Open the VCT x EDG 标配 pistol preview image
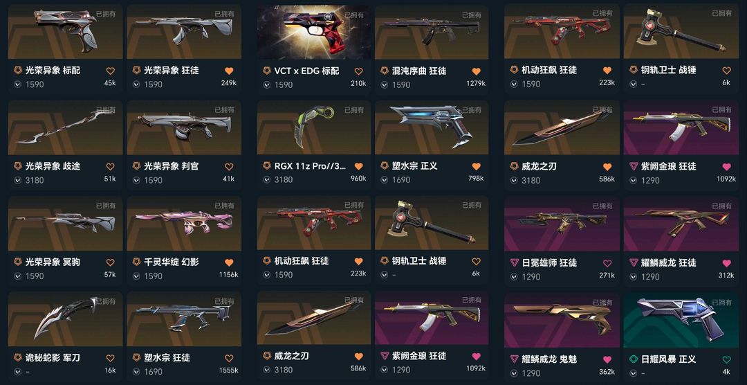 [x=314, y=32]
